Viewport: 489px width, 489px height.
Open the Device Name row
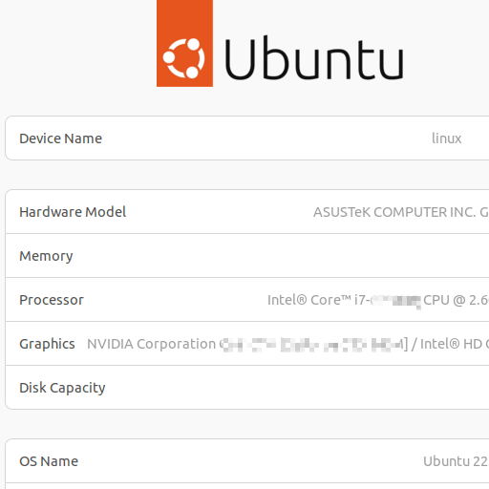[247, 138]
